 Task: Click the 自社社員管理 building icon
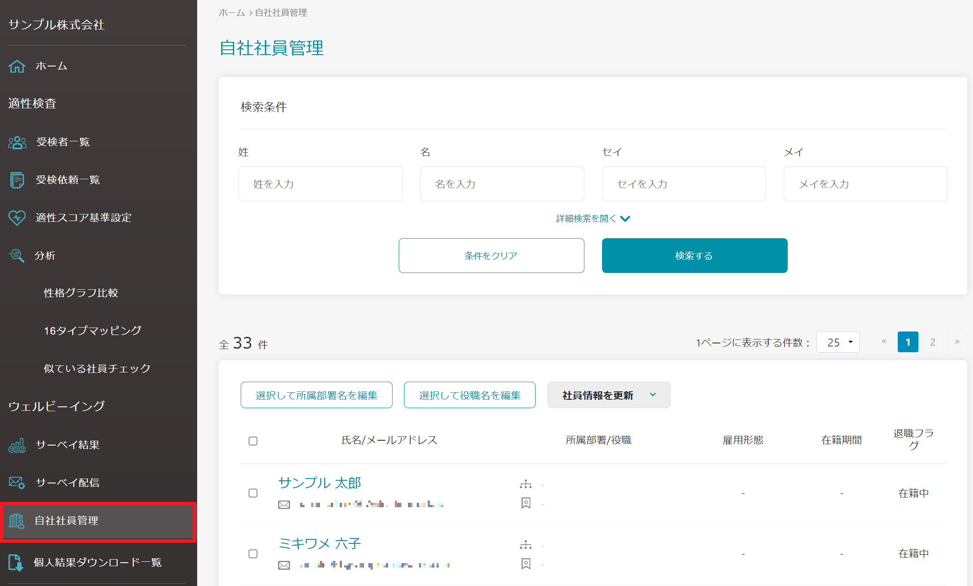(x=16, y=521)
